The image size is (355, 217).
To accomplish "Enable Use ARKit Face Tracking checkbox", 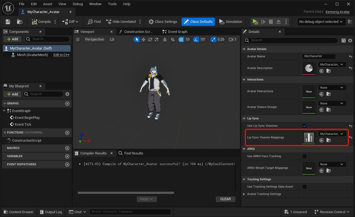I will click(305, 156).
